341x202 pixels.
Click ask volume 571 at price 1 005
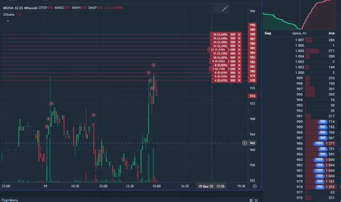click(331, 51)
